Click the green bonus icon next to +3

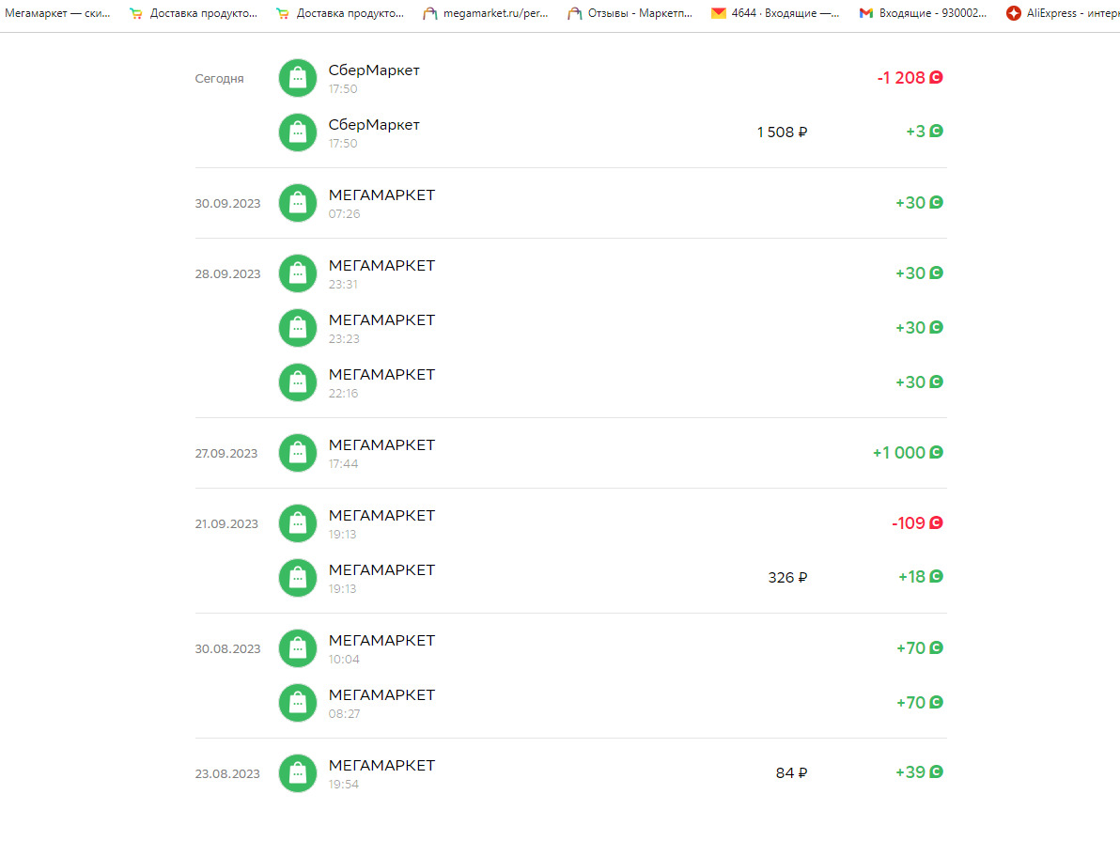[x=936, y=131]
